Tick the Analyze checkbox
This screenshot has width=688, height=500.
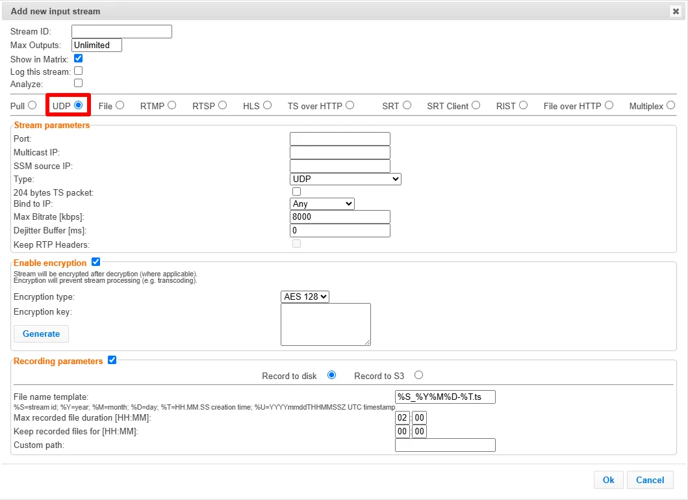79,83
